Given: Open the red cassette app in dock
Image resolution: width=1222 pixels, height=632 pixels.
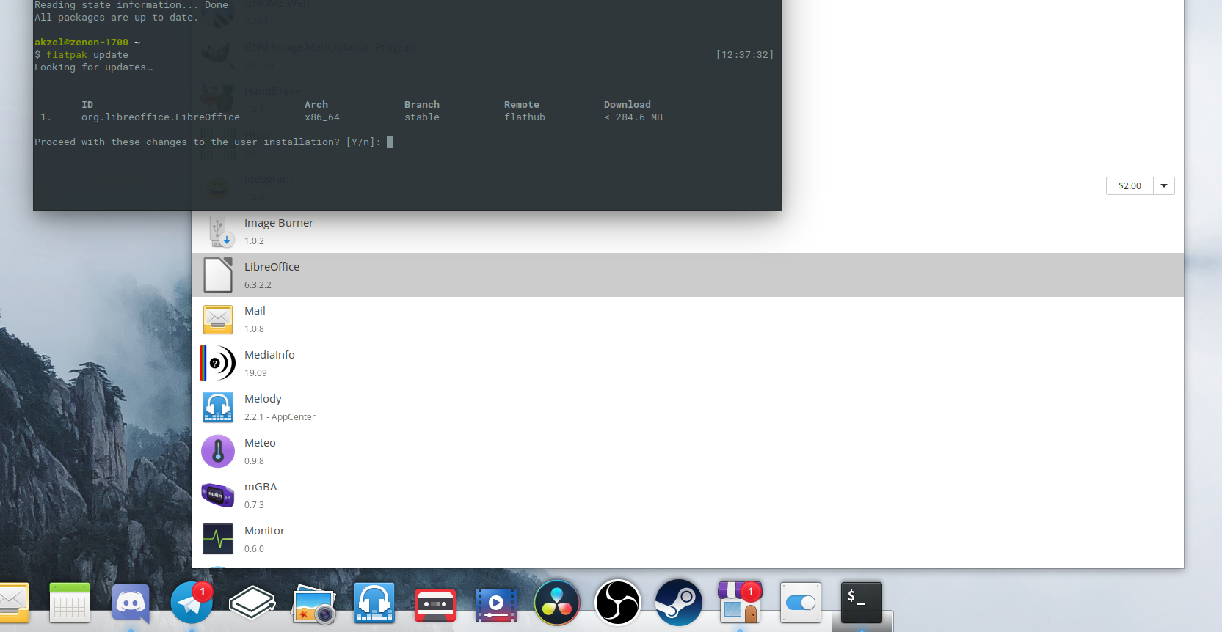Looking at the screenshot, I should (x=435, y=605).
